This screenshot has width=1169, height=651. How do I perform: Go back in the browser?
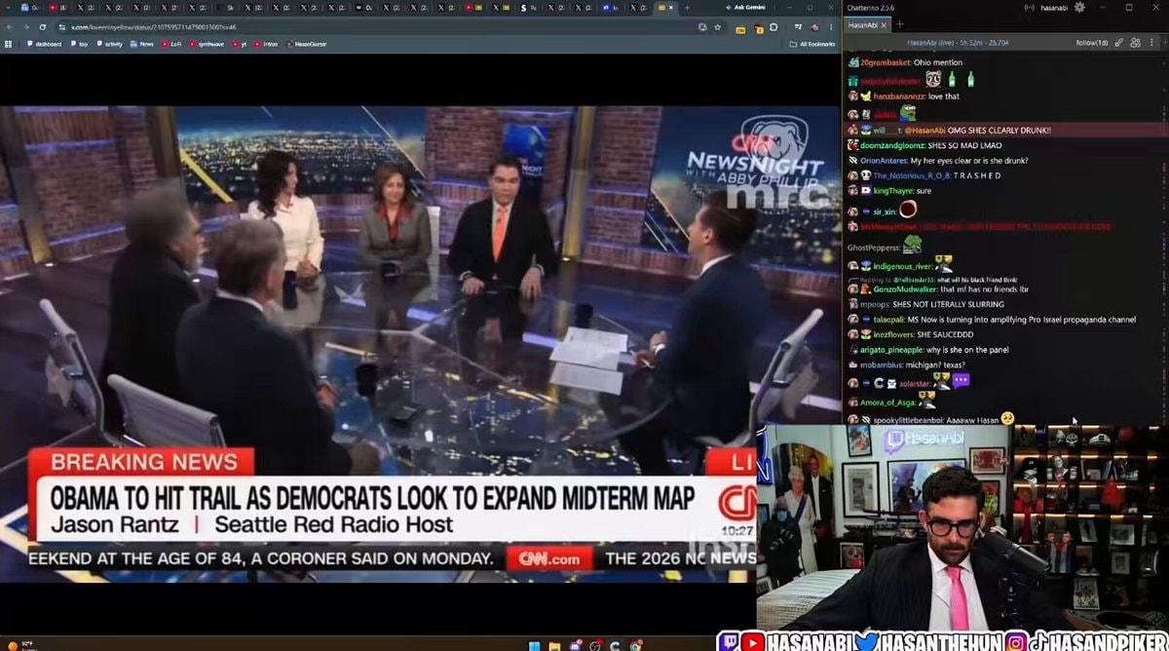[11, 27]
